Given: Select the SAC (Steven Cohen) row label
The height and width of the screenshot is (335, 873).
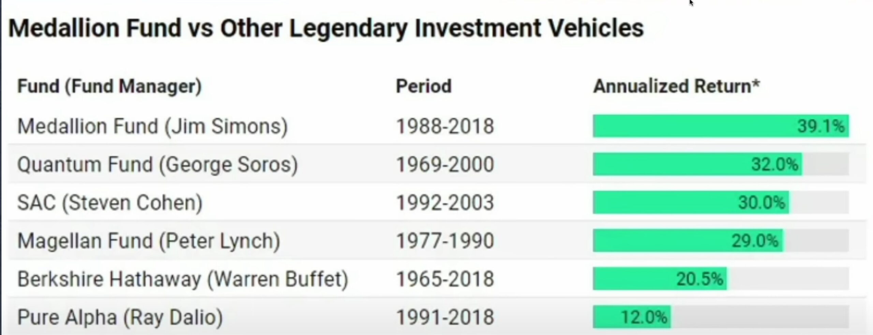Looking at the screenshot, I should (x=110, y=203).
